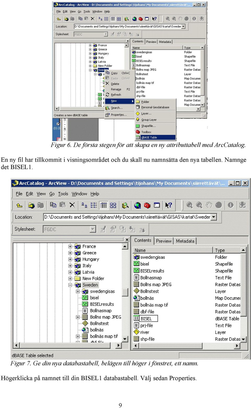Screen dimensions: 251x408
Task: Select Zoom In tool in lower window
Action: point(190,205)
